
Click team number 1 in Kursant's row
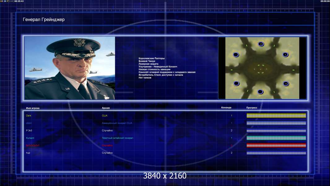coord(232,138)
